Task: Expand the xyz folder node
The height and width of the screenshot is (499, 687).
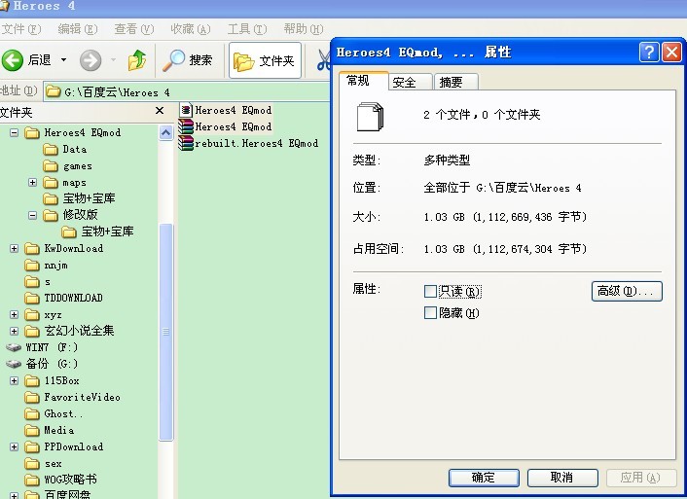Action: pyautogui.click(x=14, y=314)
